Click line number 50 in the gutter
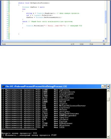 pyautogui.click(x=8, y=36)
